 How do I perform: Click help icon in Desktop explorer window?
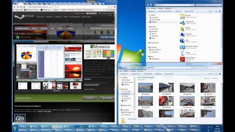pos(220,11)
